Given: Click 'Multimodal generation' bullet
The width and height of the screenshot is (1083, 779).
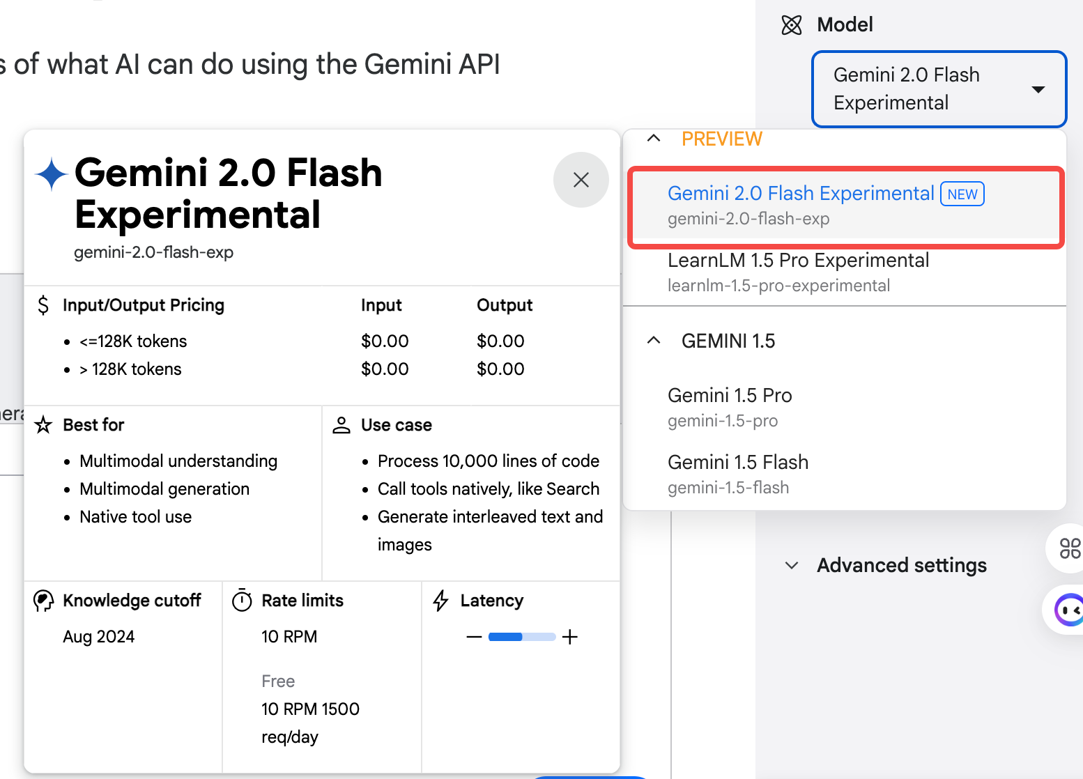Looking at the screenshot, I should (164, 489).
